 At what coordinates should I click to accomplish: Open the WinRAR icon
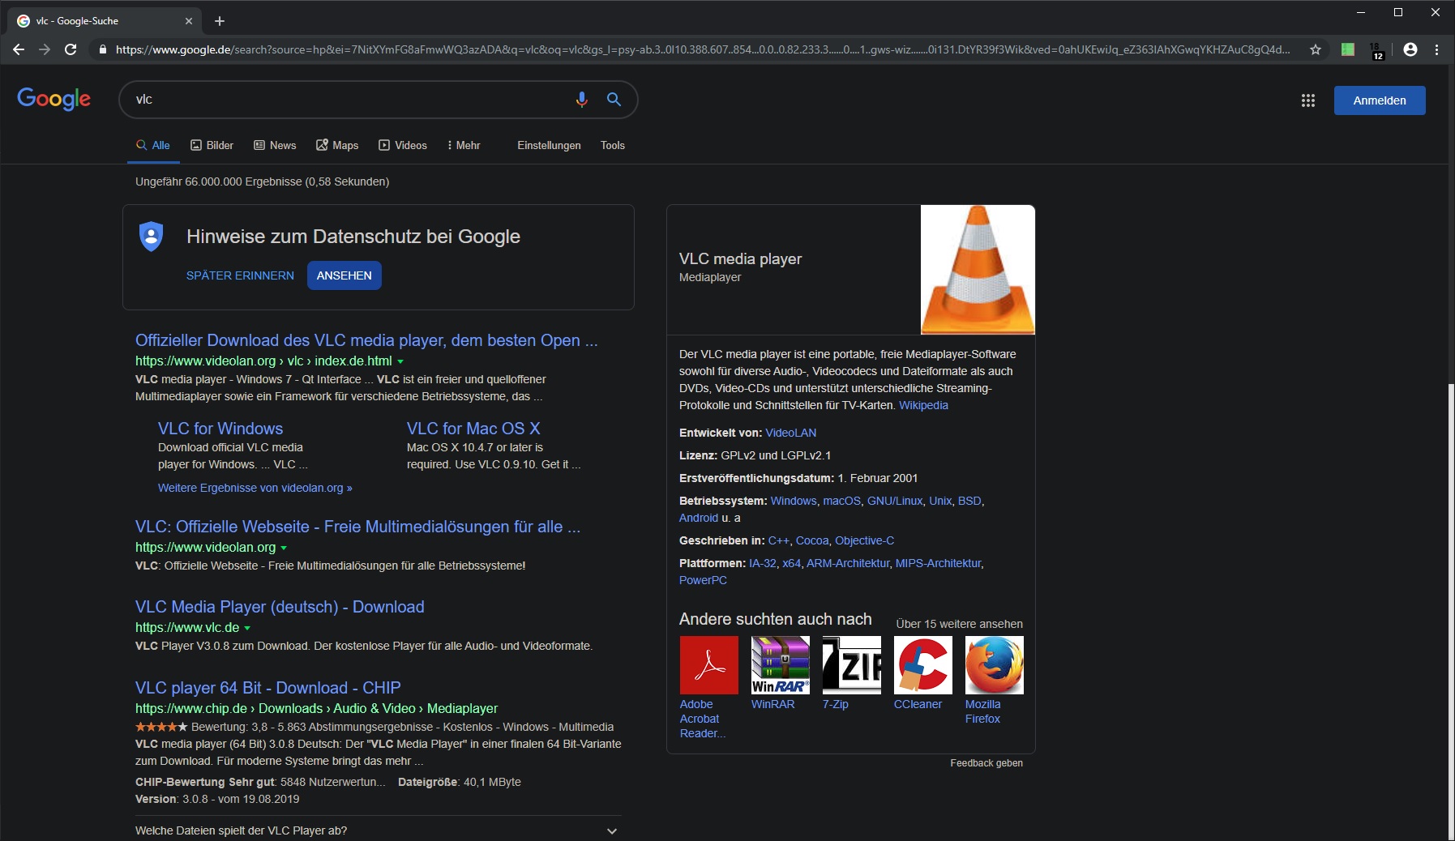tap(781, 665)
